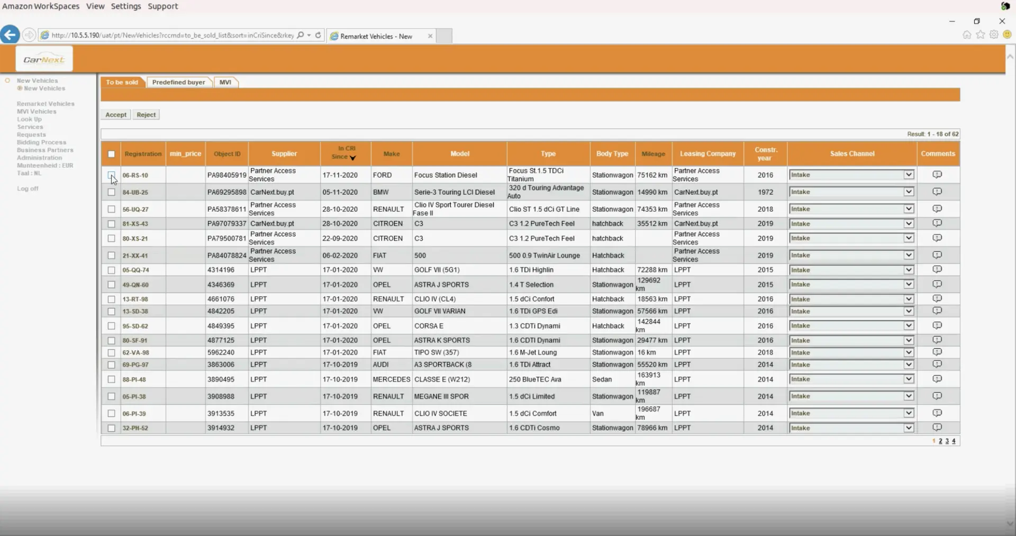The image size is (1016, 536).
Task: Open browser favorites star icon
Action: (x=981, y=35)
